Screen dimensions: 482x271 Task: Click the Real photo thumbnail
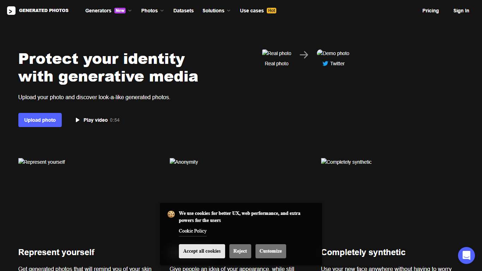(x=277, y=53)
